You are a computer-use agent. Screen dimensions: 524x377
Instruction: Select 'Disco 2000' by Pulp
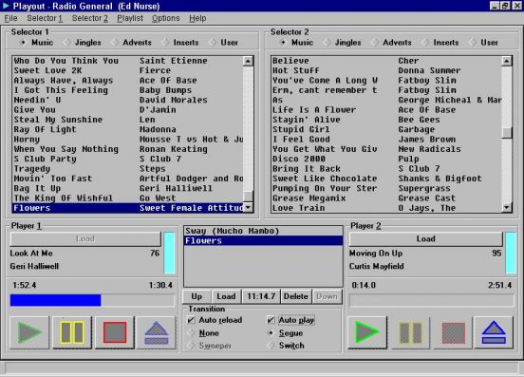[387, 160]
